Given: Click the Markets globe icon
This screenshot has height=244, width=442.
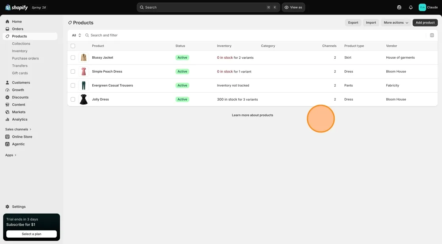Looking at the screenshot, I should (x=7, y=112).
